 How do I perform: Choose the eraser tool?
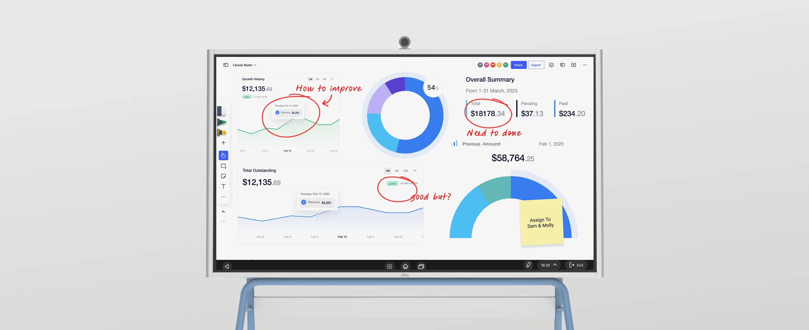coord(222,111)
